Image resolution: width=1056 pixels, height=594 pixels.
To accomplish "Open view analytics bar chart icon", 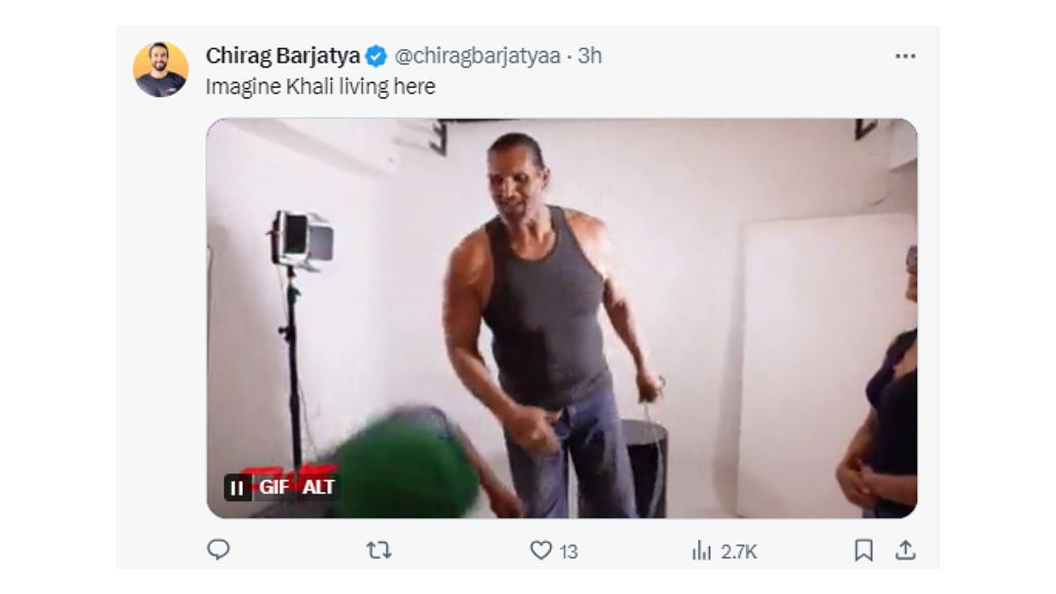I will pyautogui.click(x=701, y=551).
